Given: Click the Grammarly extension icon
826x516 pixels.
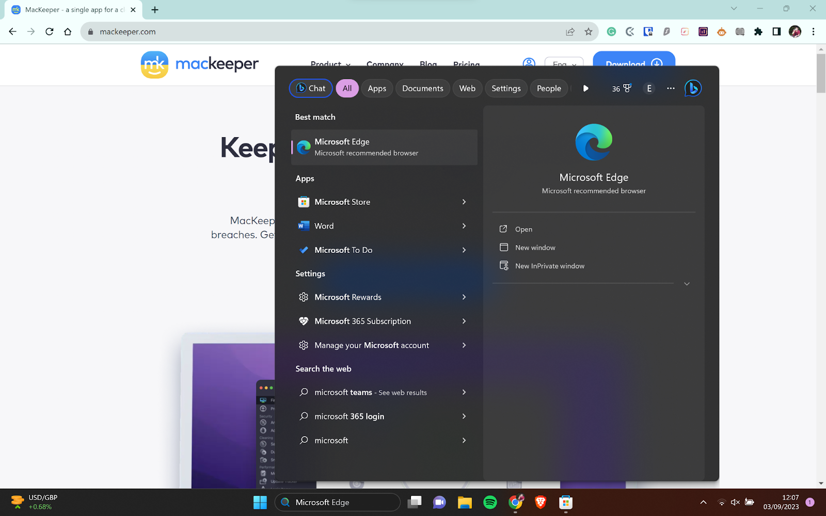Looking at the screenshot, I should coord(611,31).
